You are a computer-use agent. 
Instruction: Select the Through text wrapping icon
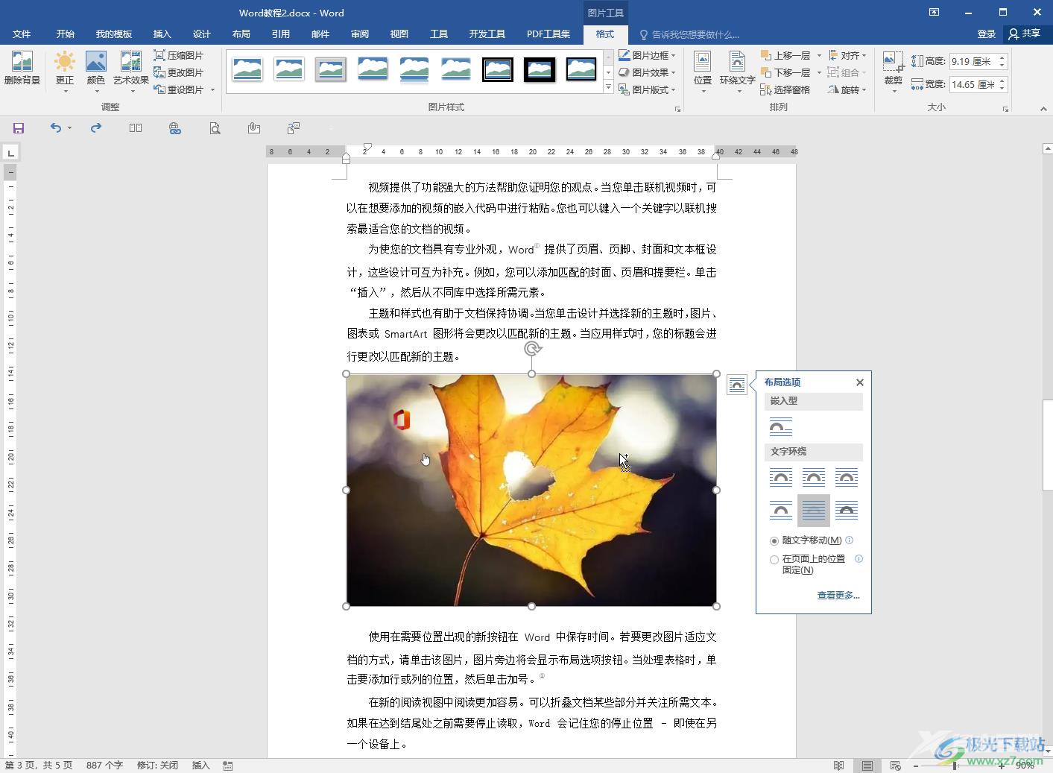847,477
